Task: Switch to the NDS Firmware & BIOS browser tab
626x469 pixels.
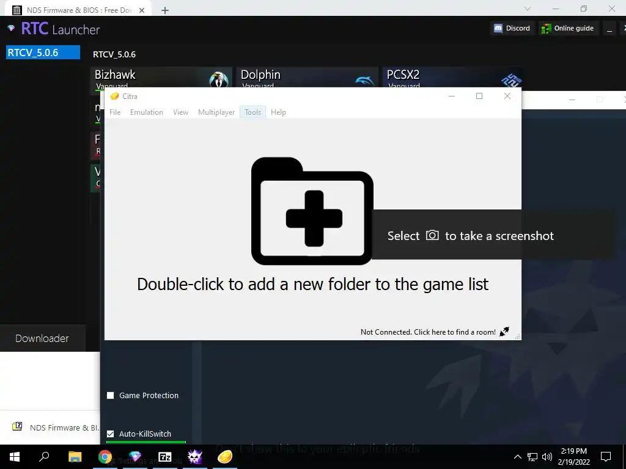Action: click(x=79, y=10)
